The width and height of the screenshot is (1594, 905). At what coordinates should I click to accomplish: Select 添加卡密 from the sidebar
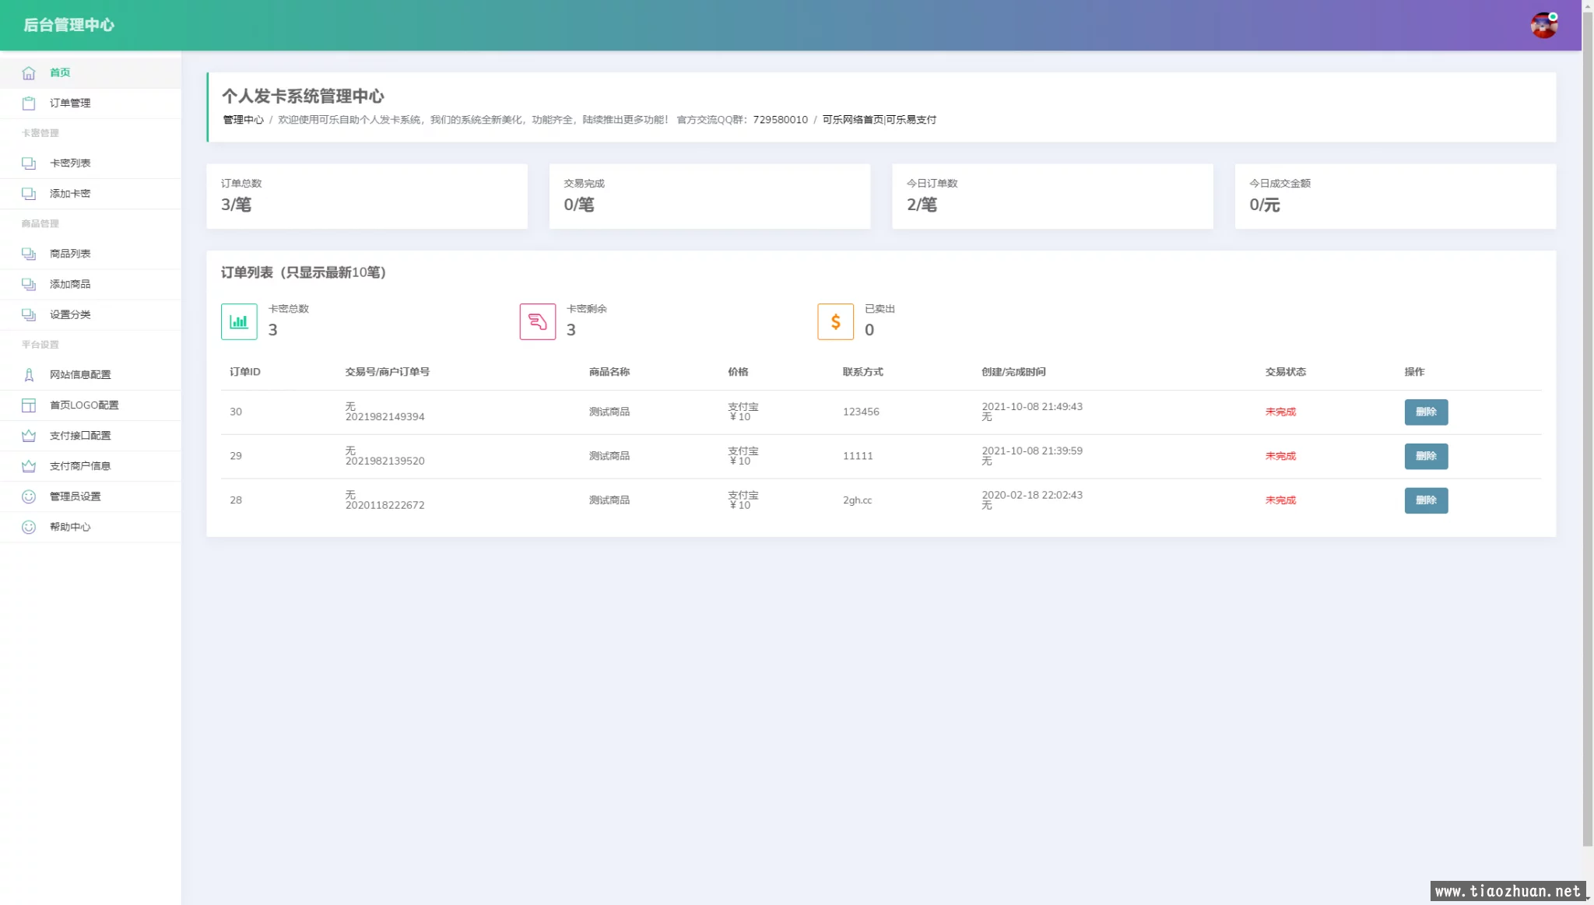click(x=90, y=194)
